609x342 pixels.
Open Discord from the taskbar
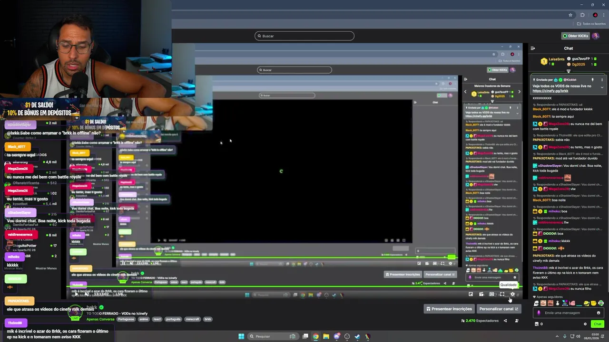tap(336, 336)
